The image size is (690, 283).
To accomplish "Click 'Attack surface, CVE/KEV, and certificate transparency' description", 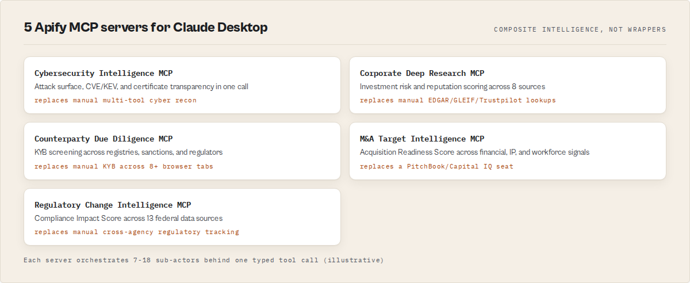I will pyautogui.click(x=141, y=86).
